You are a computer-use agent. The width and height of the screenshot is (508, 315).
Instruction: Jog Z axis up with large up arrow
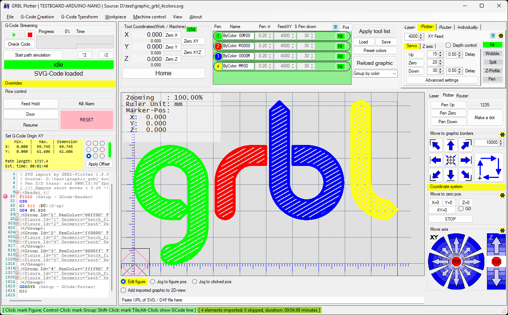pyautogui.click(x=496, y=246)
